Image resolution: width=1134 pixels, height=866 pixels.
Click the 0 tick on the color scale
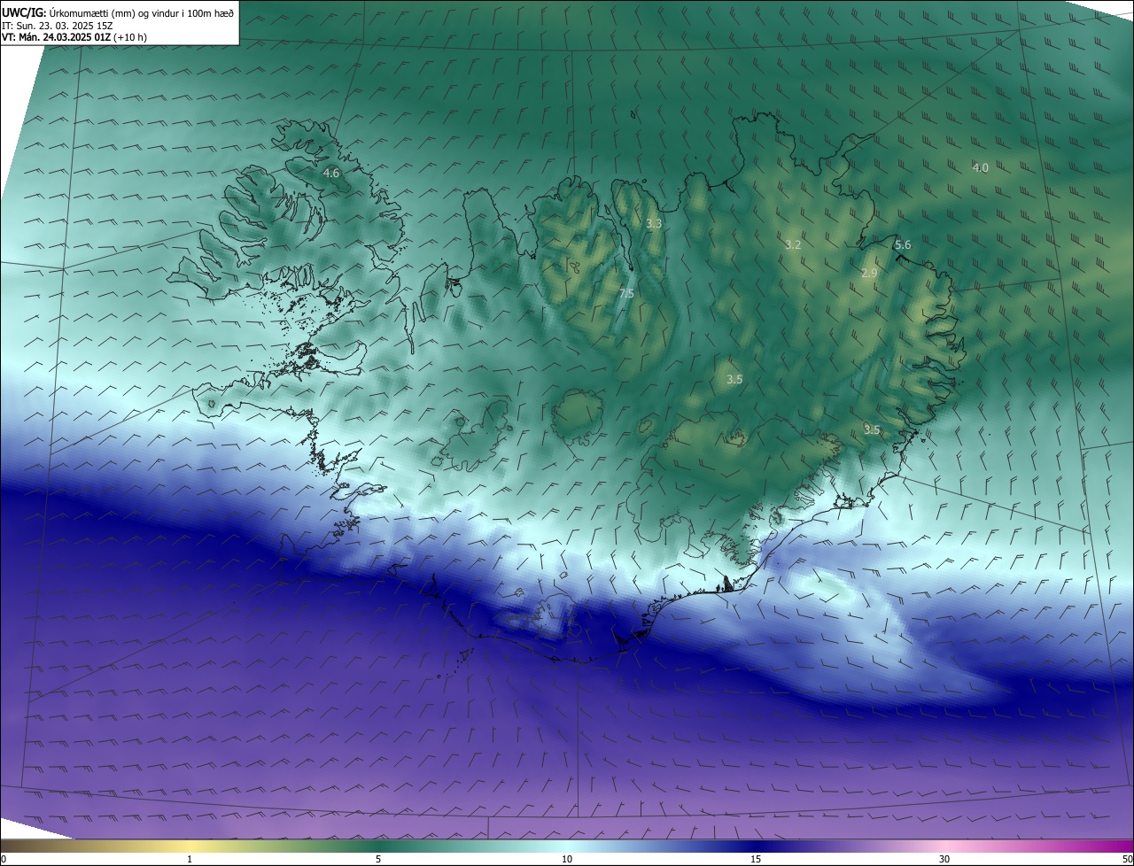[4, 859]
